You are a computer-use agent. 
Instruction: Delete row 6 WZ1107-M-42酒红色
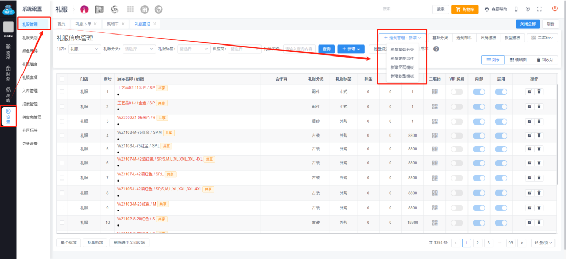click(x=539, y=163)
